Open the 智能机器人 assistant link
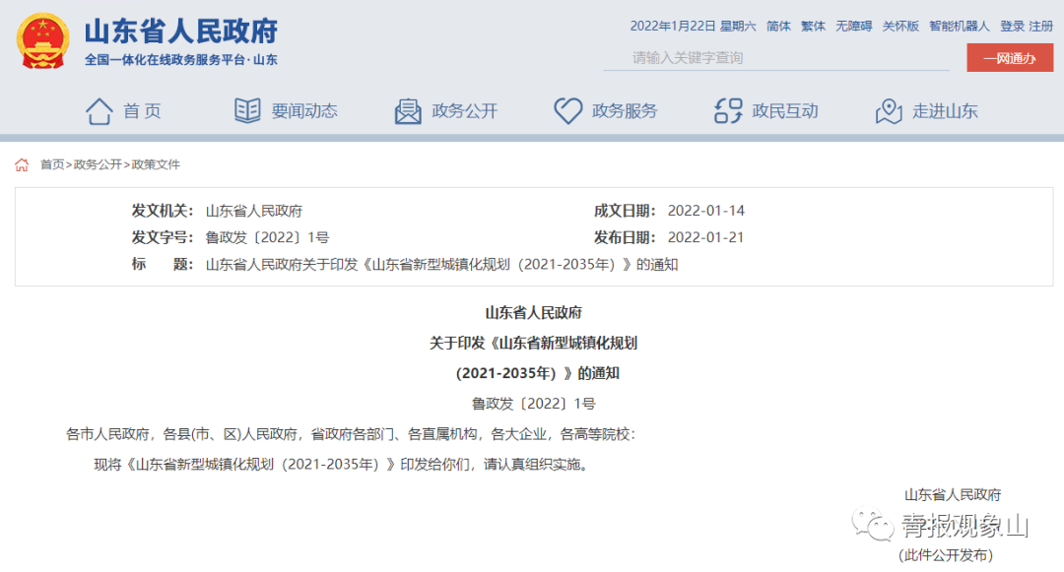1064x572 pixels. 959,27
